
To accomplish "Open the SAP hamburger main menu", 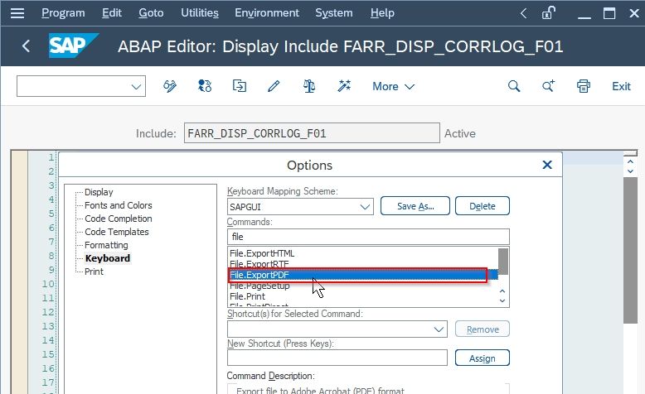I will pyautogui.click(x=17, y=13).
